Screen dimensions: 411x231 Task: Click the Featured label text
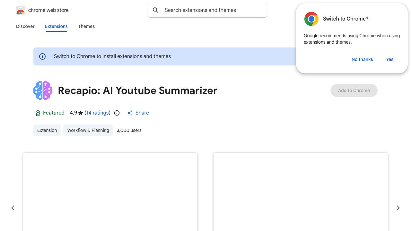tap(54, 113)
